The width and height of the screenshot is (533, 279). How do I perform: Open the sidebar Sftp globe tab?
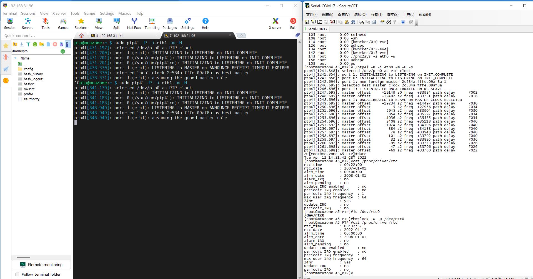tap(6, 81)
